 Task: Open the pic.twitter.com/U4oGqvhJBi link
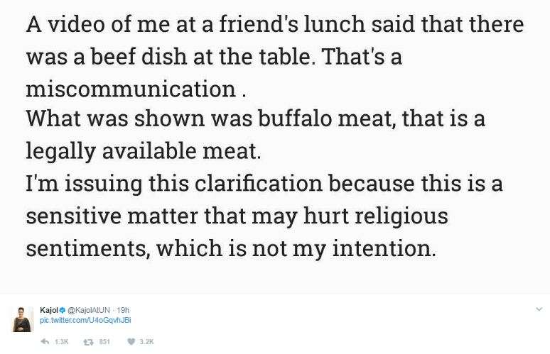85,320
